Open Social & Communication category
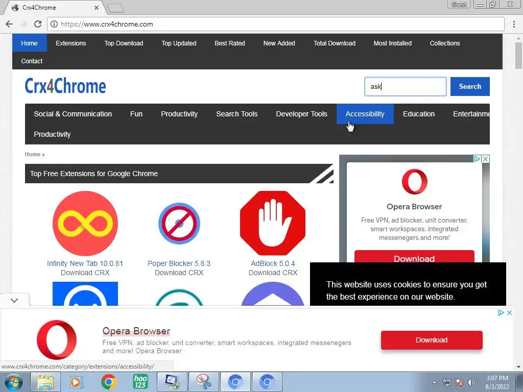523x392 pixels. [x=73, y=114]
